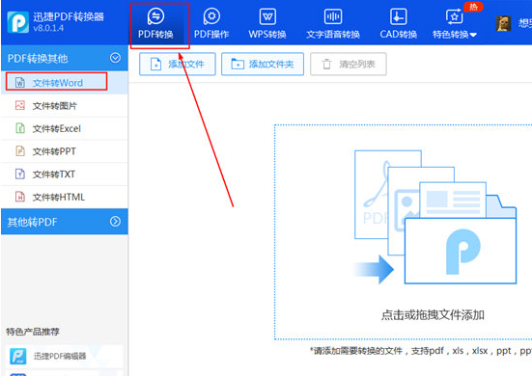Go to the CAD转换 tab

tap(399, 24)
